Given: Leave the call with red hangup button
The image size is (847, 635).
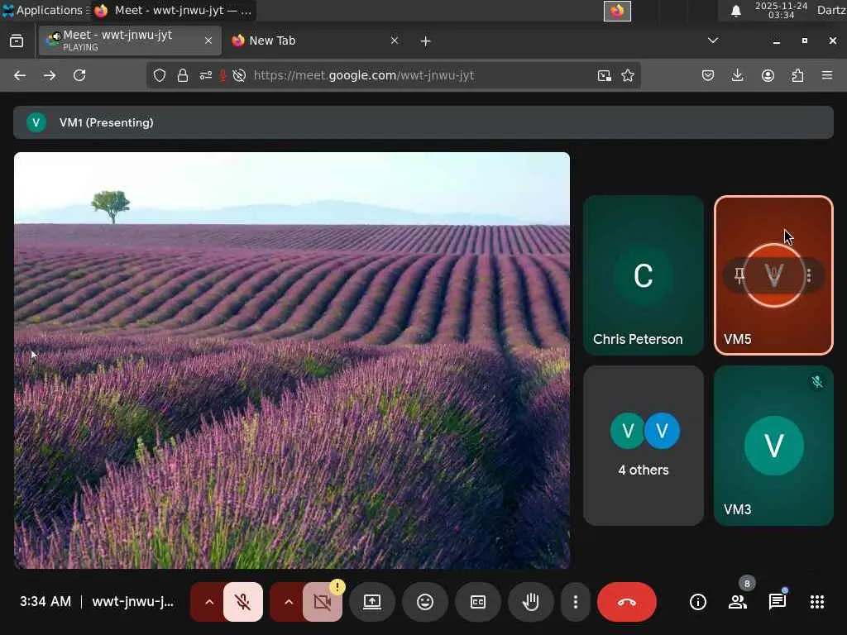Looking at the screenshot, I should pos(627,602).
